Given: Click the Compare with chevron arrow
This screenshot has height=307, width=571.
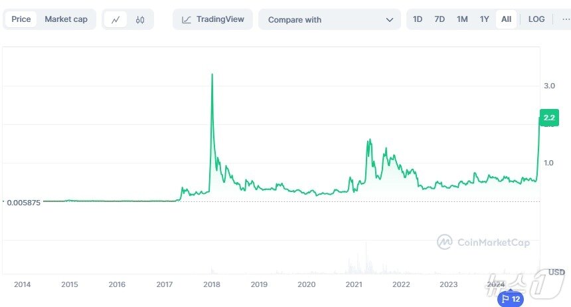Looking at the screenshot, I should [390, 20].
